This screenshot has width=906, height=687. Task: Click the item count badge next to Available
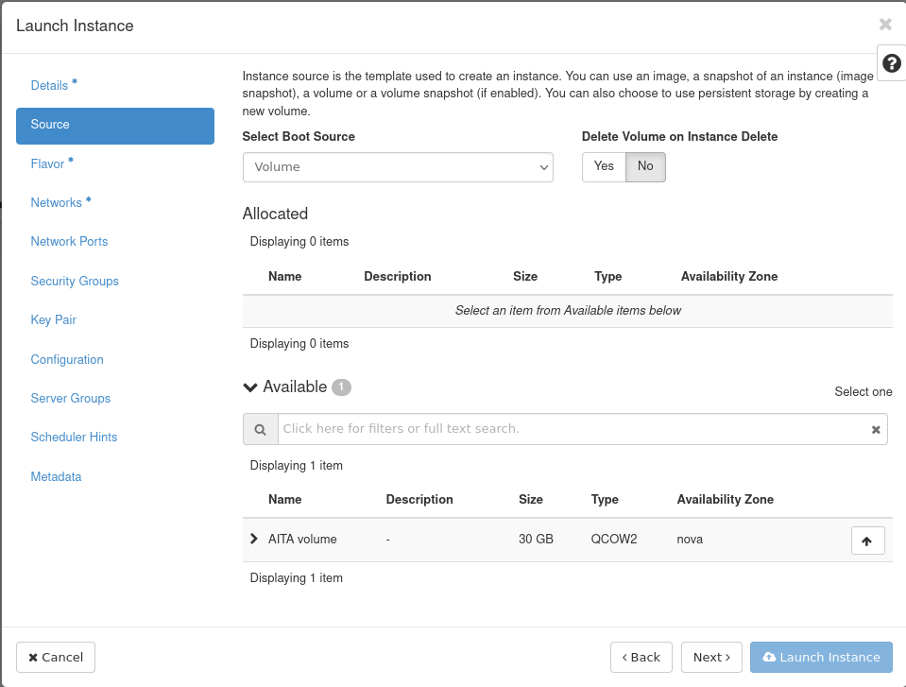(x=342, y=386)
